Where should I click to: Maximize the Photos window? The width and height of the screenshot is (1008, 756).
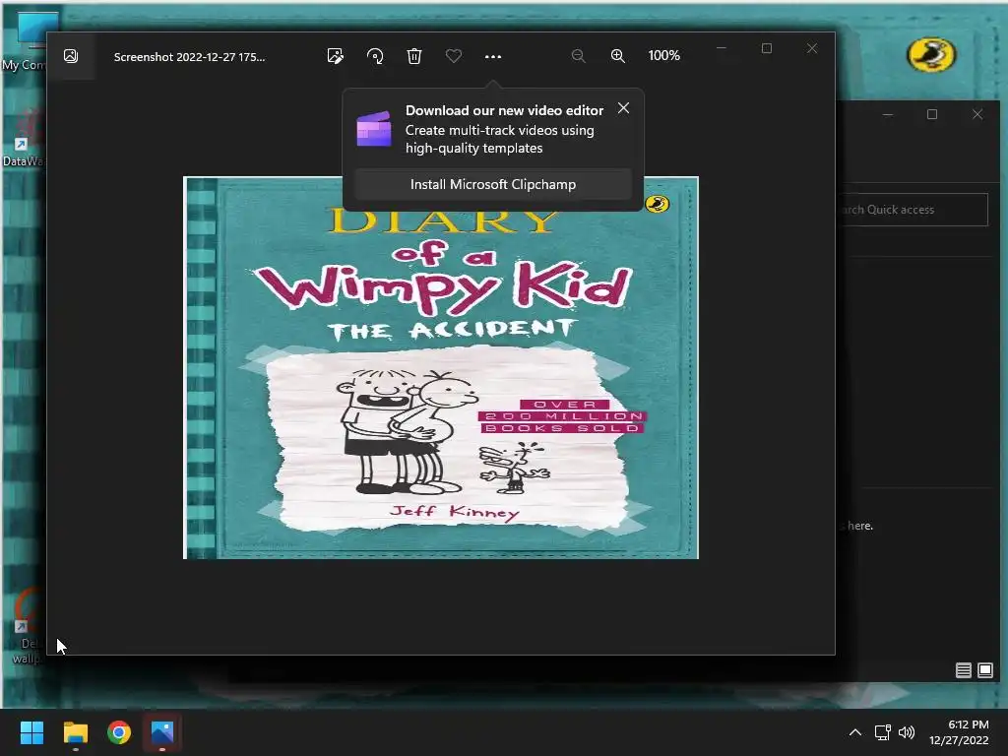tap(766, 48)
